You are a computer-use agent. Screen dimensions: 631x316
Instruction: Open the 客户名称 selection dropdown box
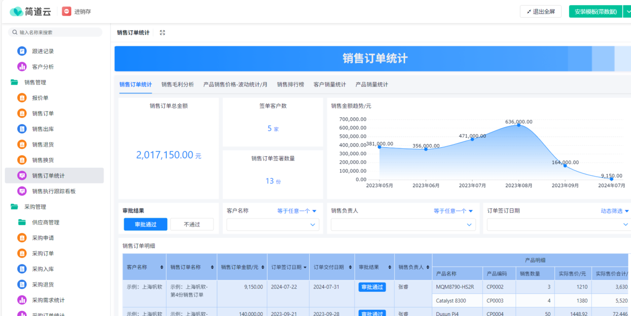(x=272, y=225)
